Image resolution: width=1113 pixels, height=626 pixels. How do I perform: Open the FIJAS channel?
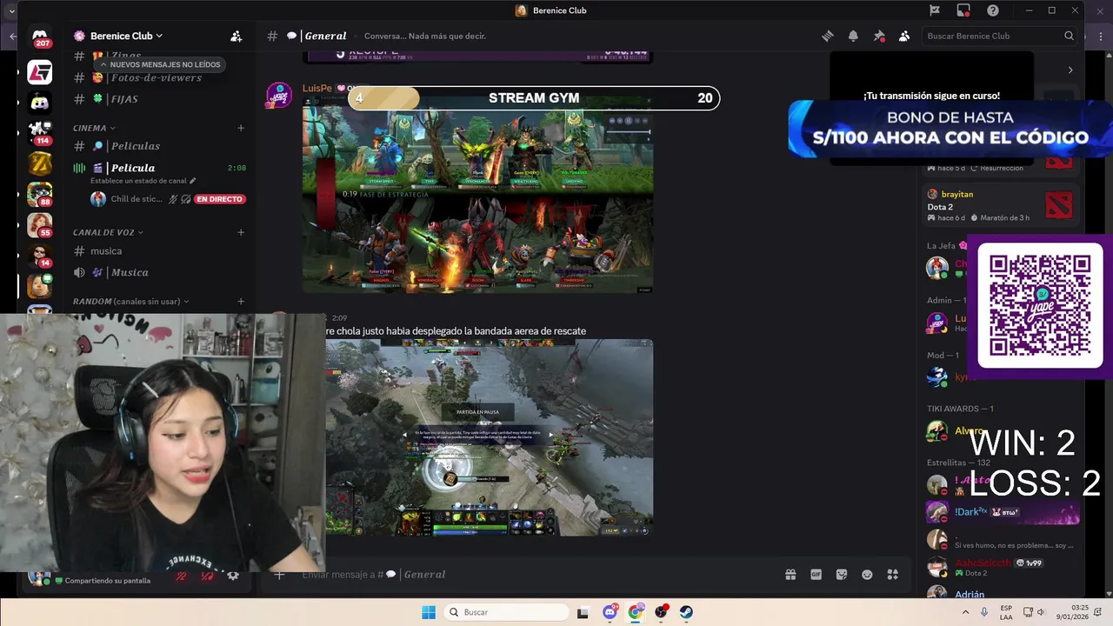click(161, 99)
